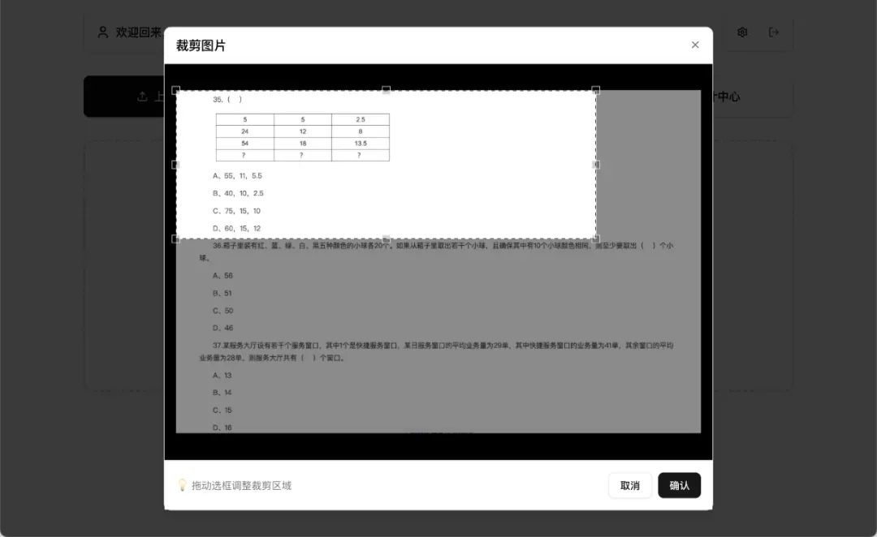Click the 确认 button
Image resolution: width=877 pixels, height=537 pixels.
tap(679, 486)
